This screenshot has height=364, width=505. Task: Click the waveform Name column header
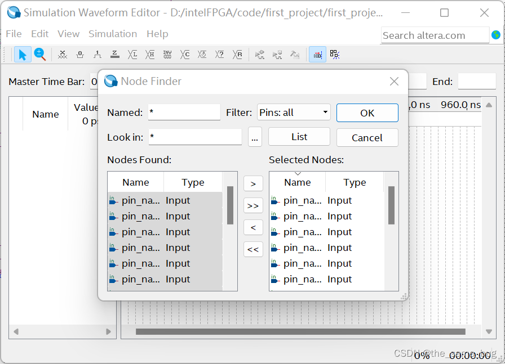click(x=46, y=114)
